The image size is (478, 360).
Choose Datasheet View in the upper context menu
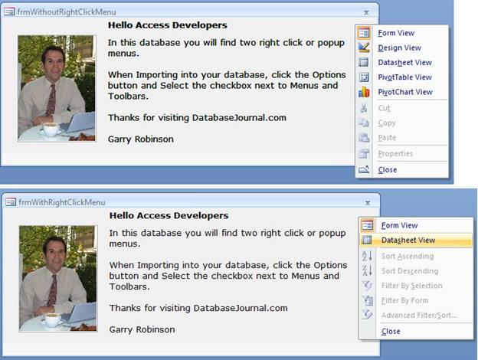pyautogui.click(x=404, y=63)
